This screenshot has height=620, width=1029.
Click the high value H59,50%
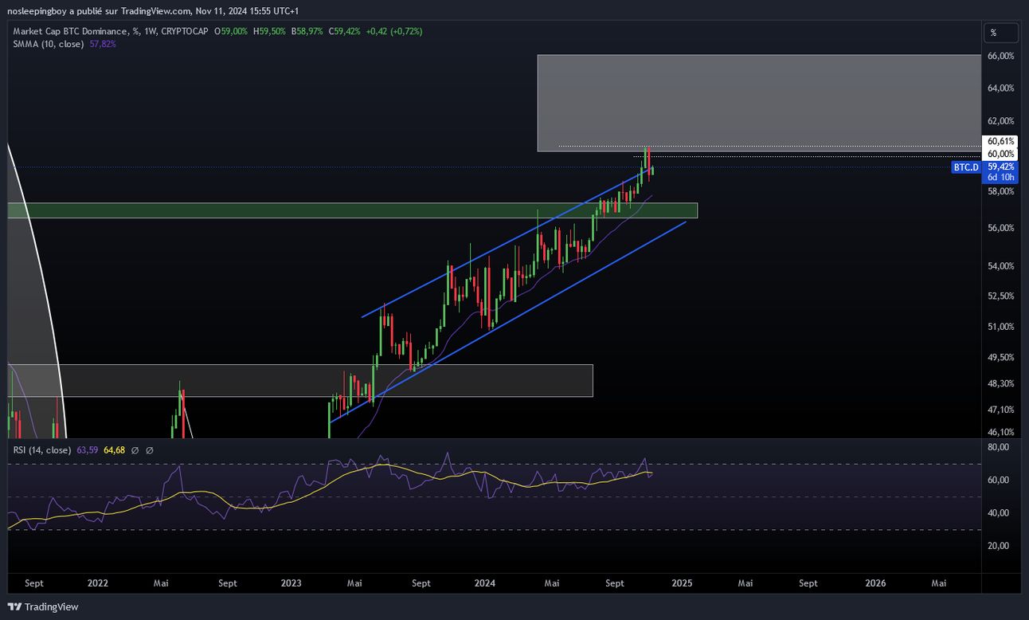coord(269,31)
